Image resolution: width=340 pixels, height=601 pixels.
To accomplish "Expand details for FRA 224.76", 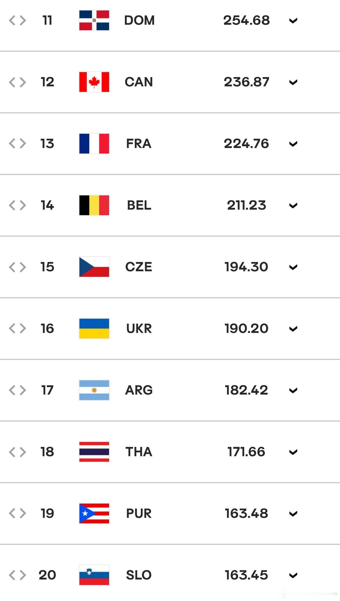I will pos(293,144).
